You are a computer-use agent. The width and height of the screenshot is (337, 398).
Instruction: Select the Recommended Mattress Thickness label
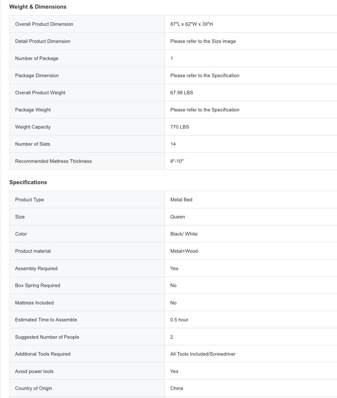pos(53,161)
